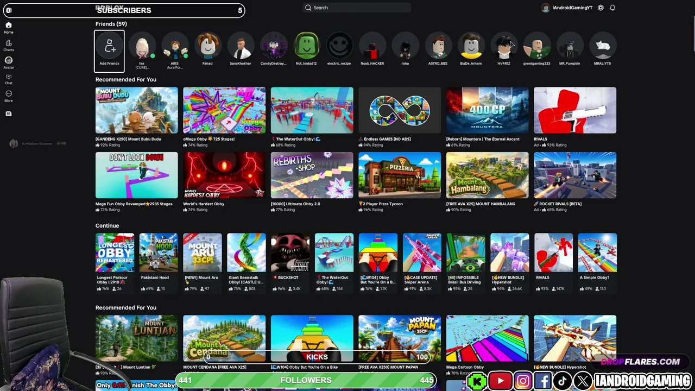Select MRALIYT8's friend avatar
This screenshot has width=695, height=391.
(x=602, y=47)
